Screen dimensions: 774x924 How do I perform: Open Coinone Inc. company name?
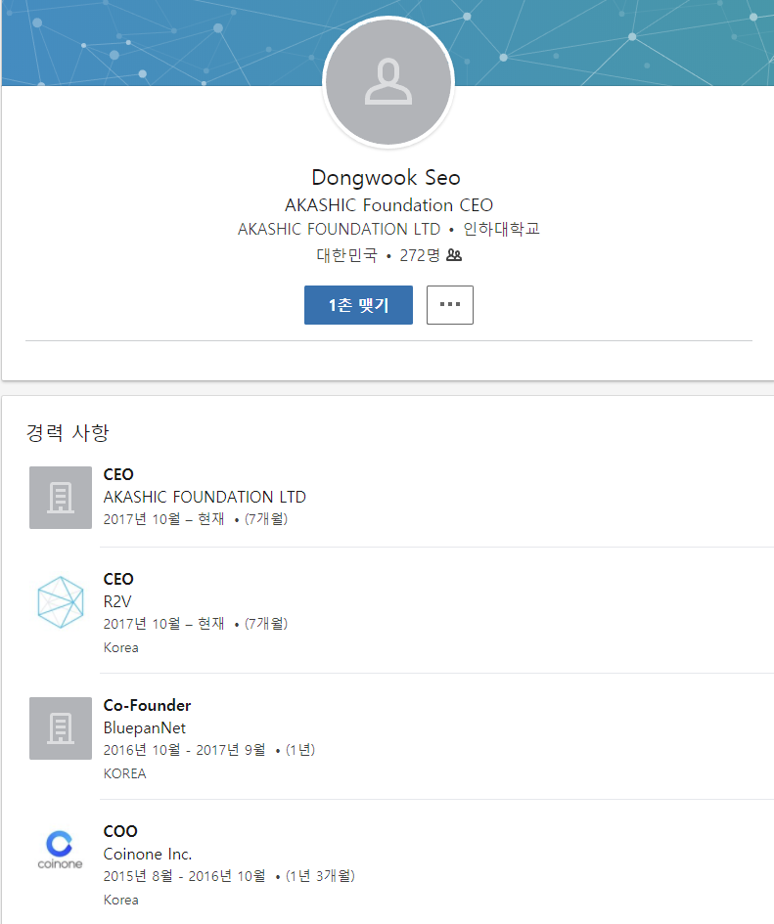148,854
